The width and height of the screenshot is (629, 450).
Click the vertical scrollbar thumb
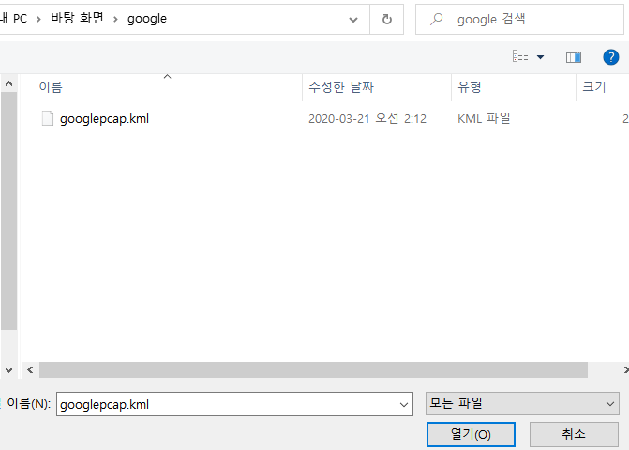coord(8,211)
